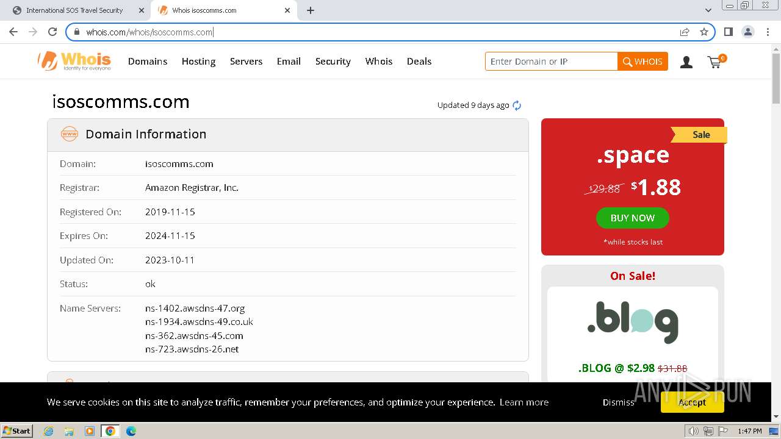Open the Chrome profile avatar icon

click(747, 32)
